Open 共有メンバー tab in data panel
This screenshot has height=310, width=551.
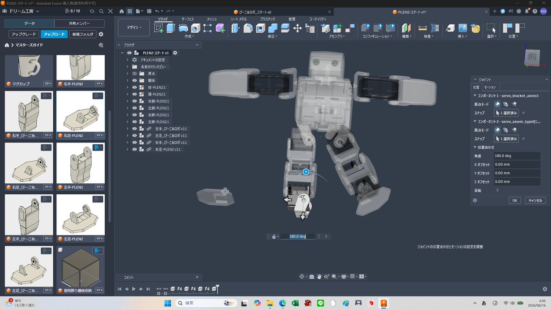(x=79, y=23)
